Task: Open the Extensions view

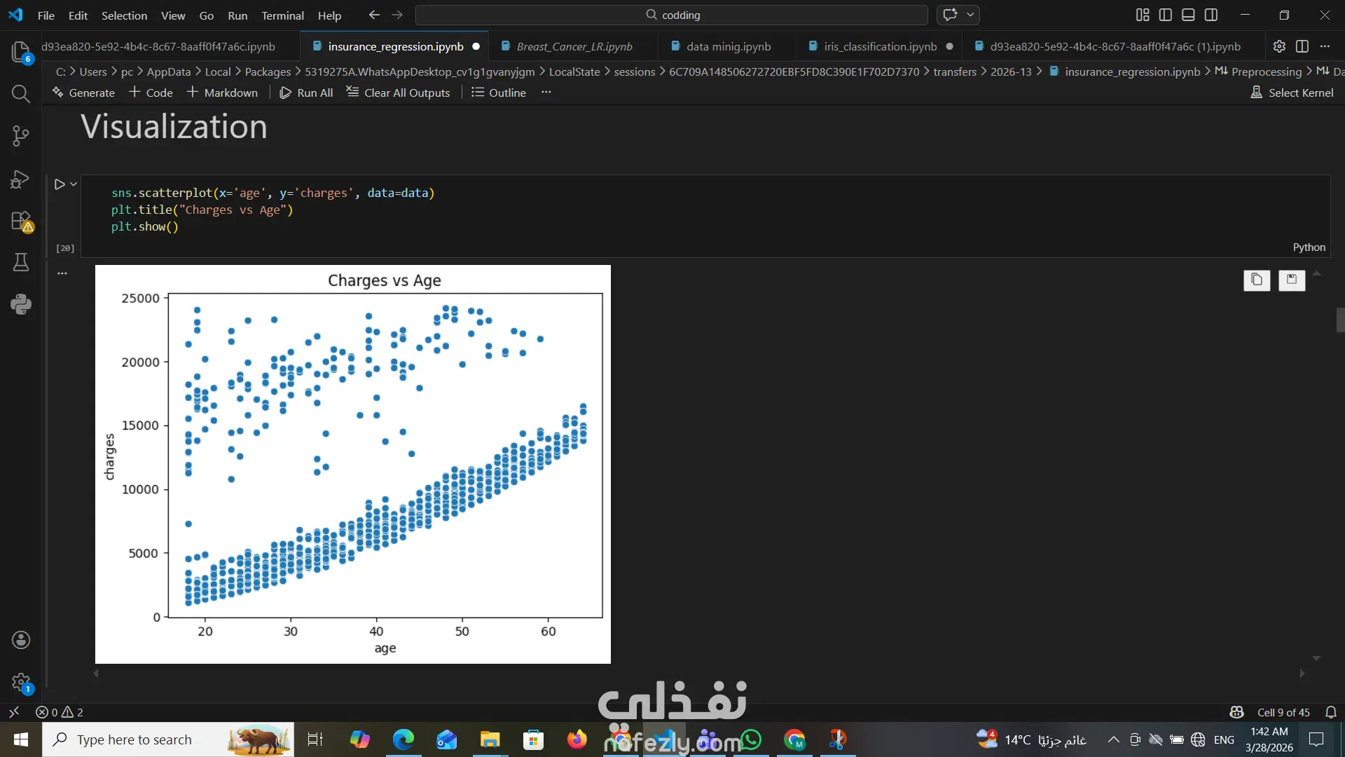Action: (x=20, y=221)
